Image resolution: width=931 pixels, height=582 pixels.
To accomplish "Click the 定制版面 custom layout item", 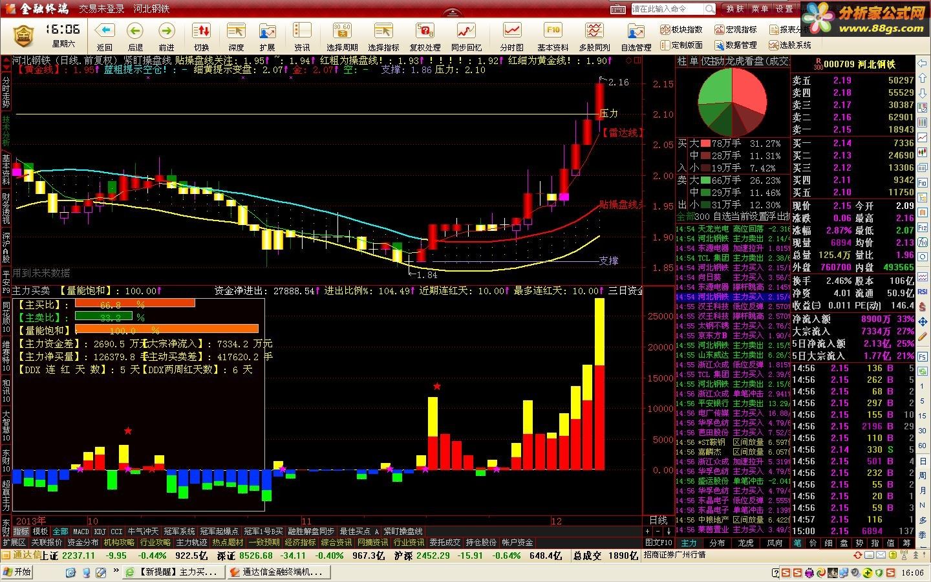I will click(681, 45).
